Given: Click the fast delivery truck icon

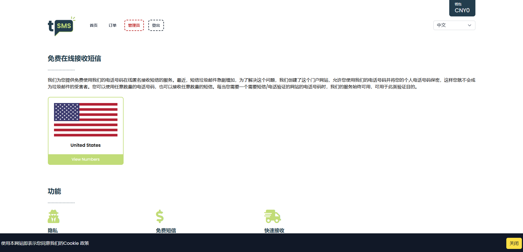Looking at the screenshot, I should (x=272, y=216).
